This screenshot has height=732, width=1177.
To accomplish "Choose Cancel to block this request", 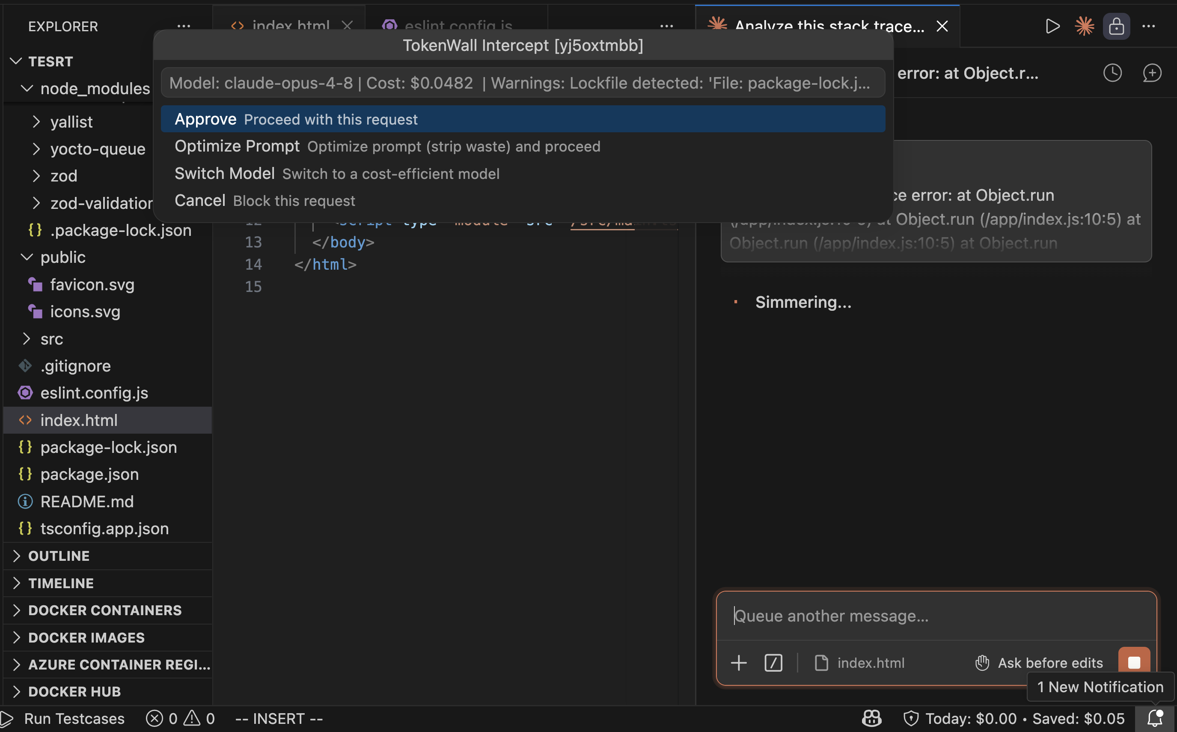I will pos(523,200).
